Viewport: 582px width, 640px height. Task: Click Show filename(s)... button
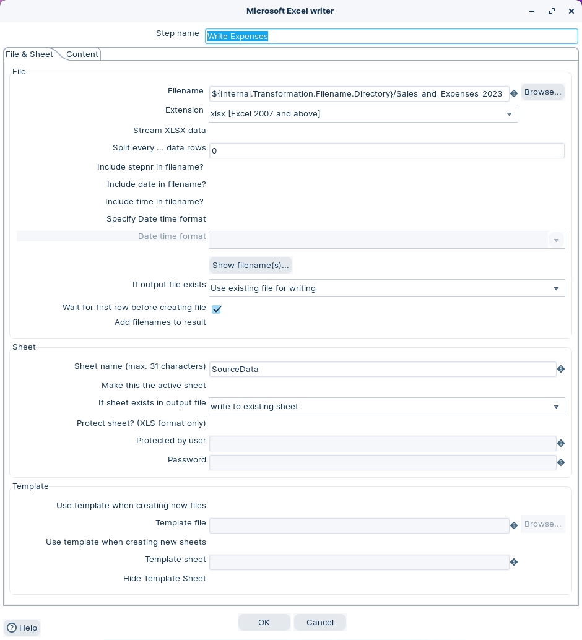[250, 266]
